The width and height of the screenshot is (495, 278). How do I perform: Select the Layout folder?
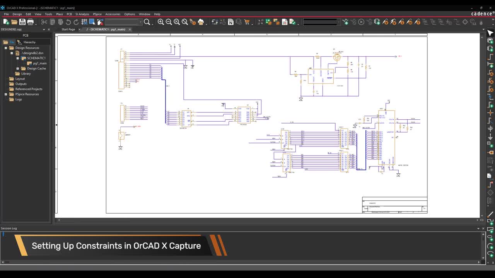[20, 79]
